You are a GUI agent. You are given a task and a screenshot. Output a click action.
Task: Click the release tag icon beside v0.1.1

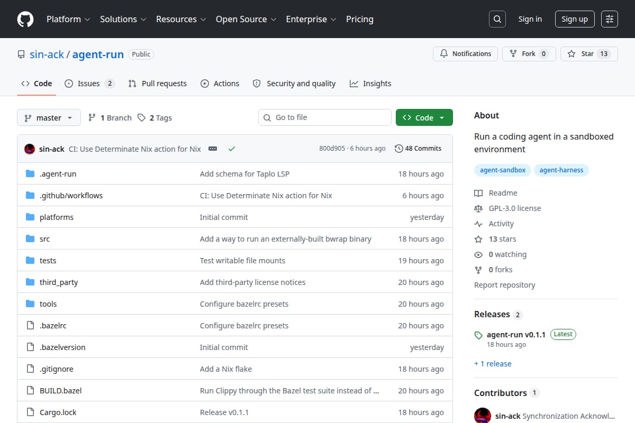(478, 335)
